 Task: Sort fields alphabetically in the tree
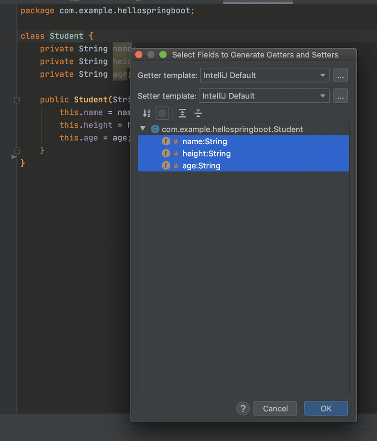[x=147, y=113]
